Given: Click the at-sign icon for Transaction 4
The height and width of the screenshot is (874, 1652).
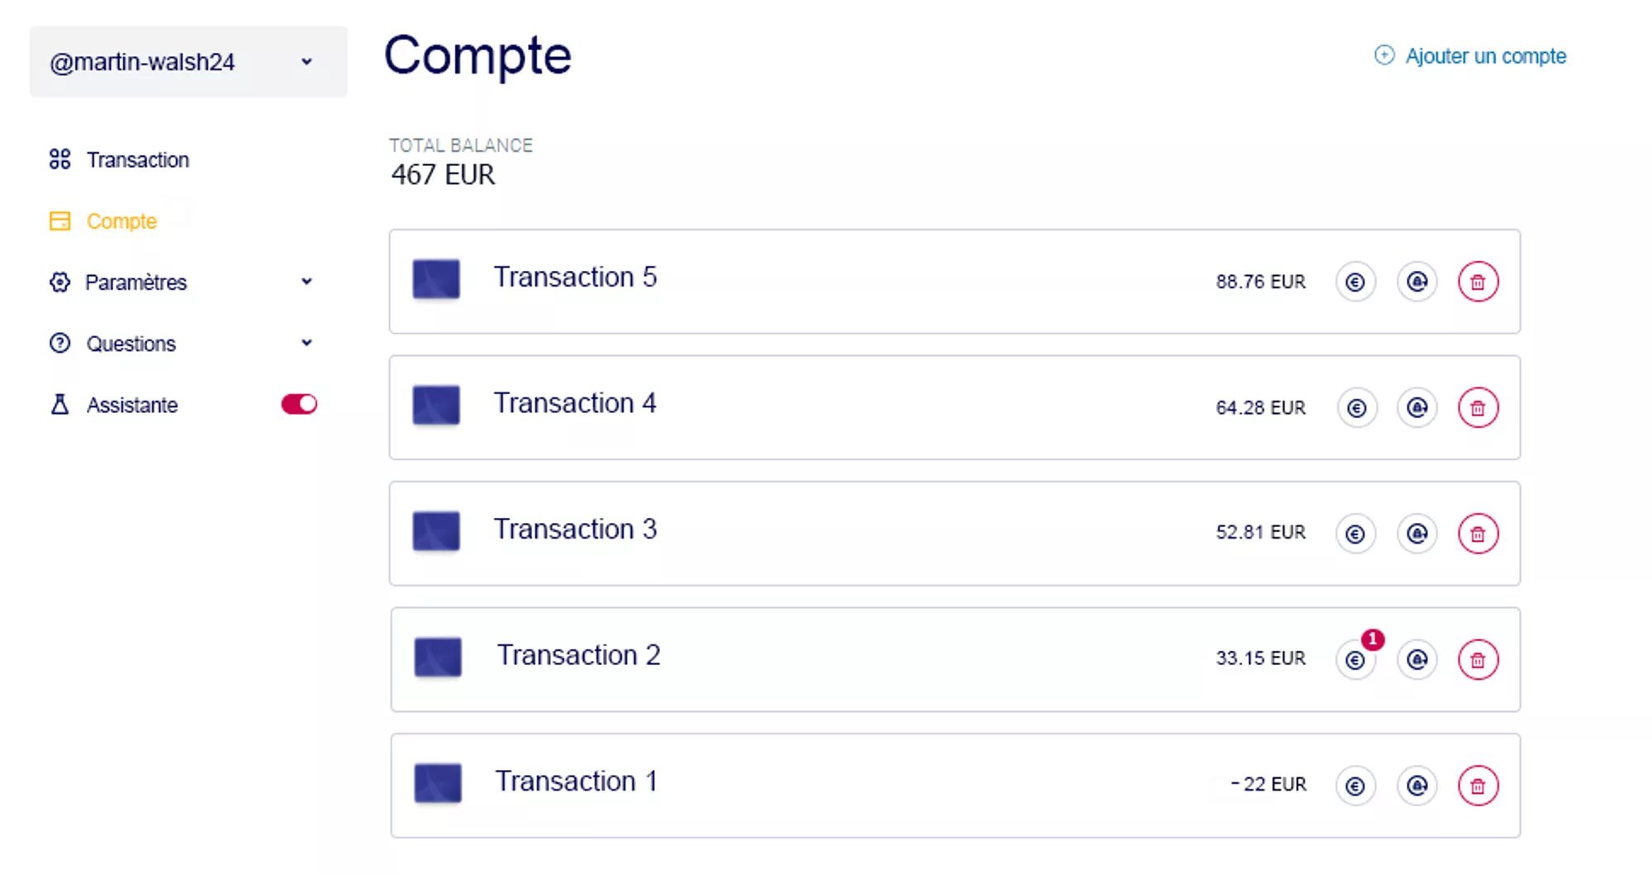Looking at the screenshot, I should [x=1417, y=408].
